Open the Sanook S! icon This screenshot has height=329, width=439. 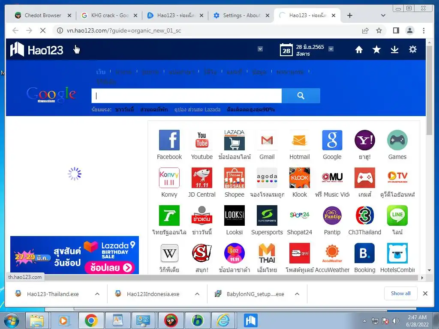[x=201, y=253]
